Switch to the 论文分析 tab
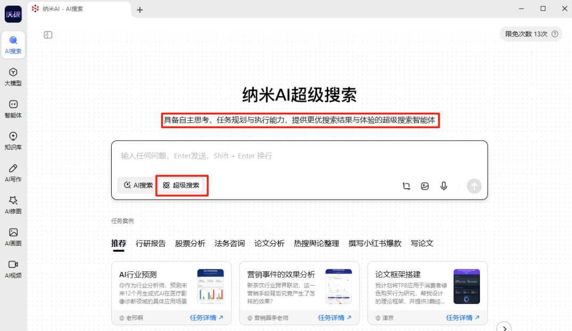This screenshot has height=331, width=572. point(269,243)
